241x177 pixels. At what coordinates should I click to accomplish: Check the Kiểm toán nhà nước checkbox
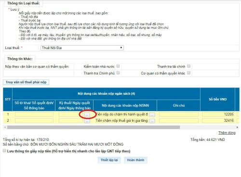tap(118, 66)
